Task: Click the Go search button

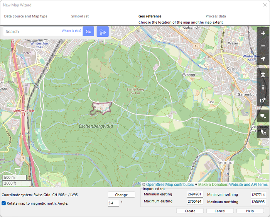Action: (88, 31)
